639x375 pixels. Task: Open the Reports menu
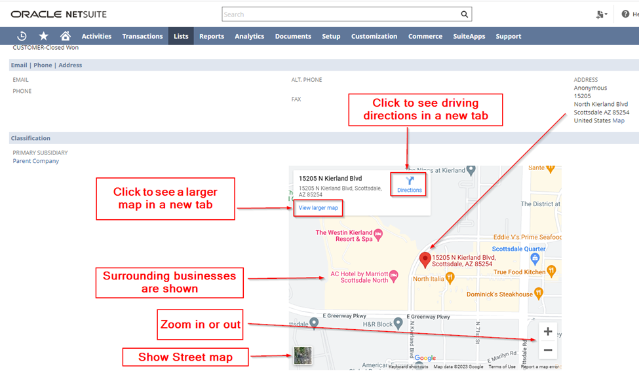pos(212,36)
